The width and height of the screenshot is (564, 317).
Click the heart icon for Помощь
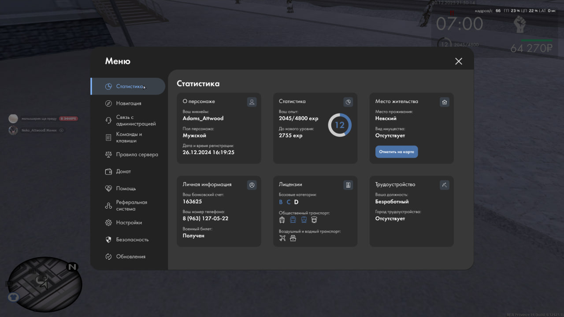tap(108, 188)
